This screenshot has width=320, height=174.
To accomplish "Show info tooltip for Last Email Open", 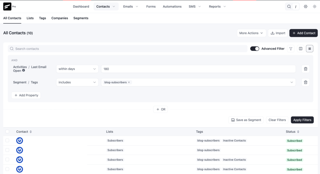I will coord(23,70).
